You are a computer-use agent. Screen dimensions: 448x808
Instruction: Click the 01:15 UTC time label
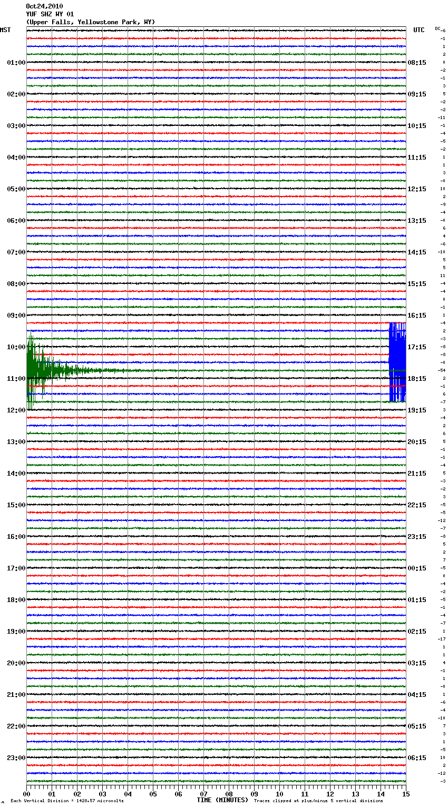pos(417,600)
